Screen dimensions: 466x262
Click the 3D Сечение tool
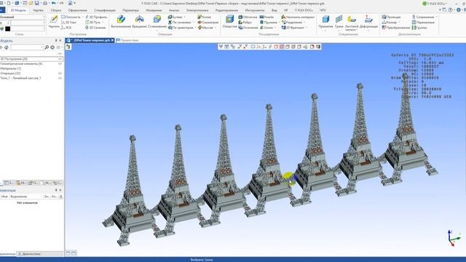click(x=95, y=28)
